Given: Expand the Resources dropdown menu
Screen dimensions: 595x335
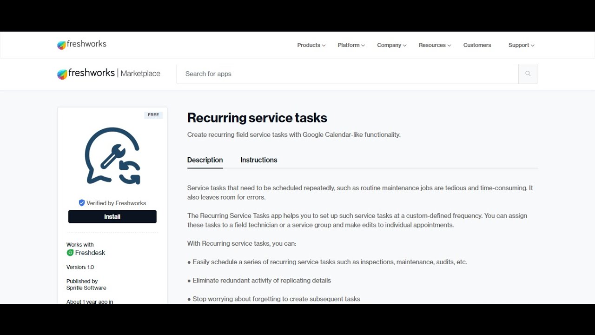Looking at the screenshot, I should 435,45.
